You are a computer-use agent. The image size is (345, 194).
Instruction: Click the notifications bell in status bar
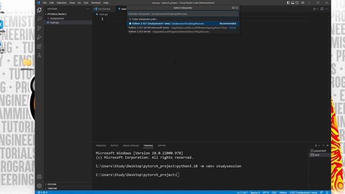327,192
